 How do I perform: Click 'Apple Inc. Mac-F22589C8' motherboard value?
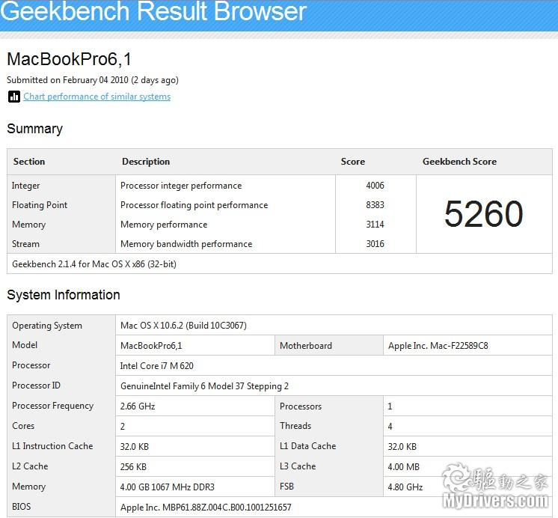[438, 346]
